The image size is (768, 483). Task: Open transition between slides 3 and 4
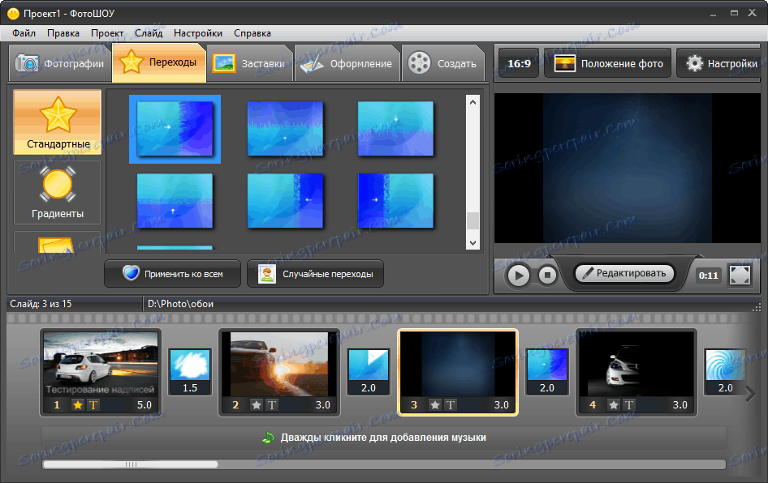pyautogui.click(x=547, y=371)
